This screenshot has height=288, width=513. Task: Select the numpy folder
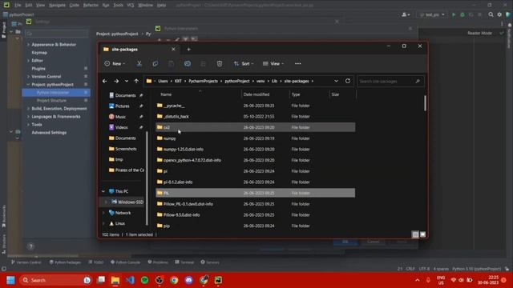(255, 138)
